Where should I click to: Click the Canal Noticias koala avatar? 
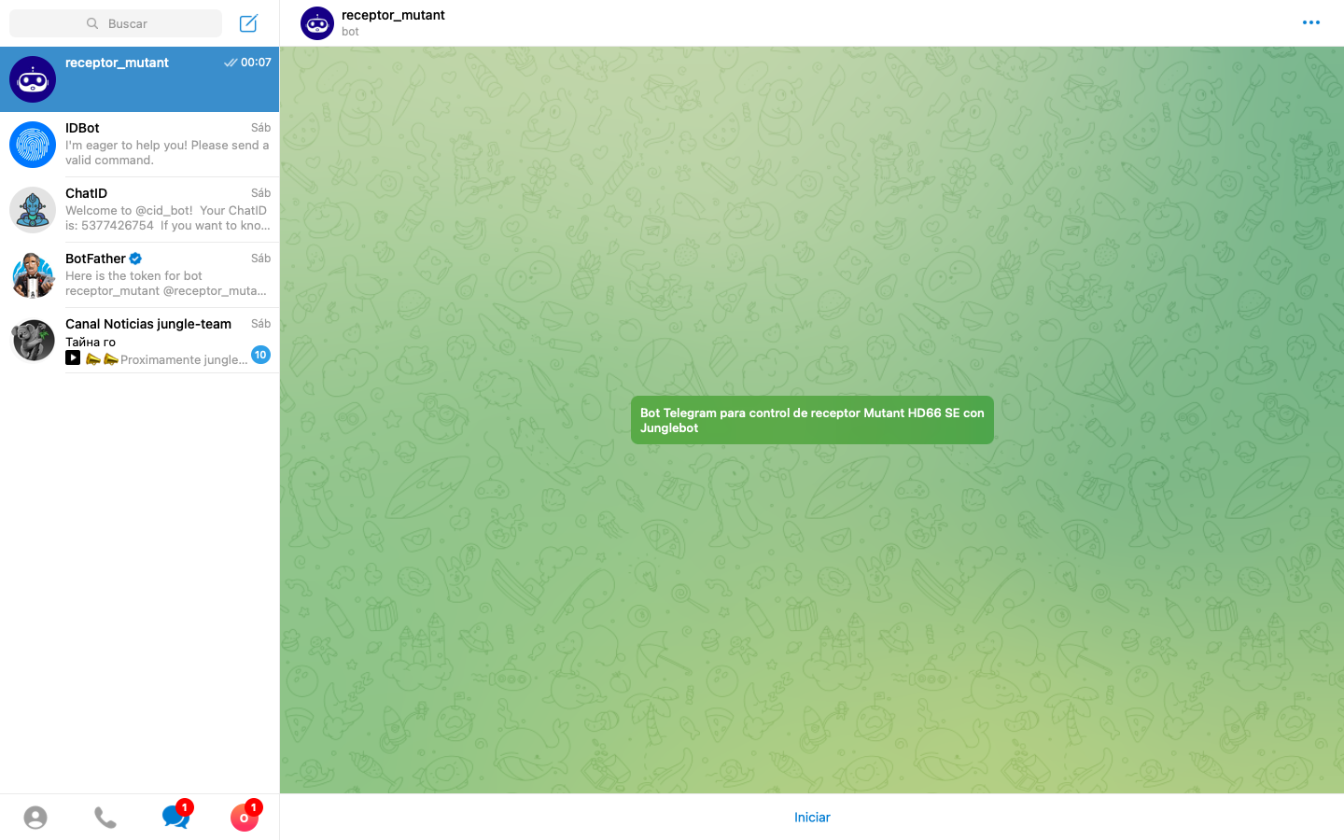pos(33,341)
